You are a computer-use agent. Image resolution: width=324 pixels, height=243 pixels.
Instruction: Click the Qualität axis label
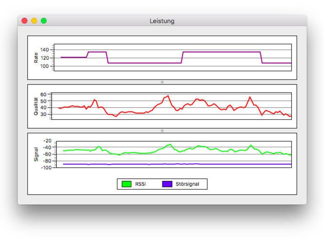point(36,106)
